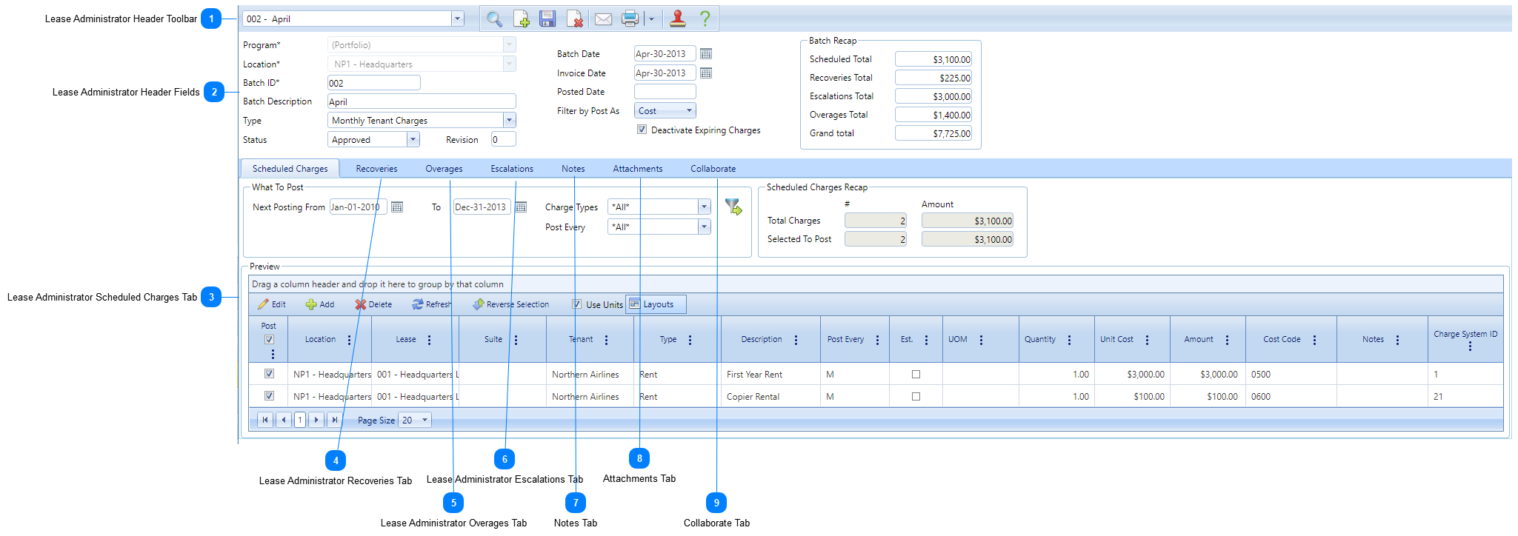Click the new batch document icon
Viewport: 1518px width, 536px height.
[x=522, y=19]
